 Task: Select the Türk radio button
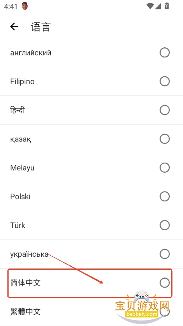[x=165, y=225]
